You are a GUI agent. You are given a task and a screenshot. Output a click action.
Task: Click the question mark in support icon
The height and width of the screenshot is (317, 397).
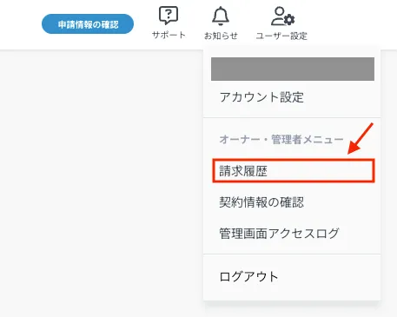(x=169, y=13)
